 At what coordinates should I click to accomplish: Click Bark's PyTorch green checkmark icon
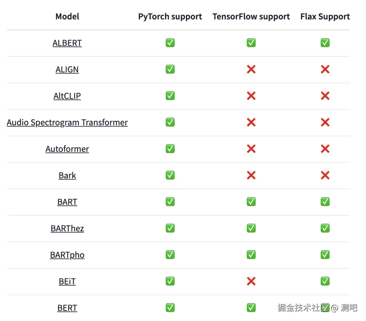[170, 175]
